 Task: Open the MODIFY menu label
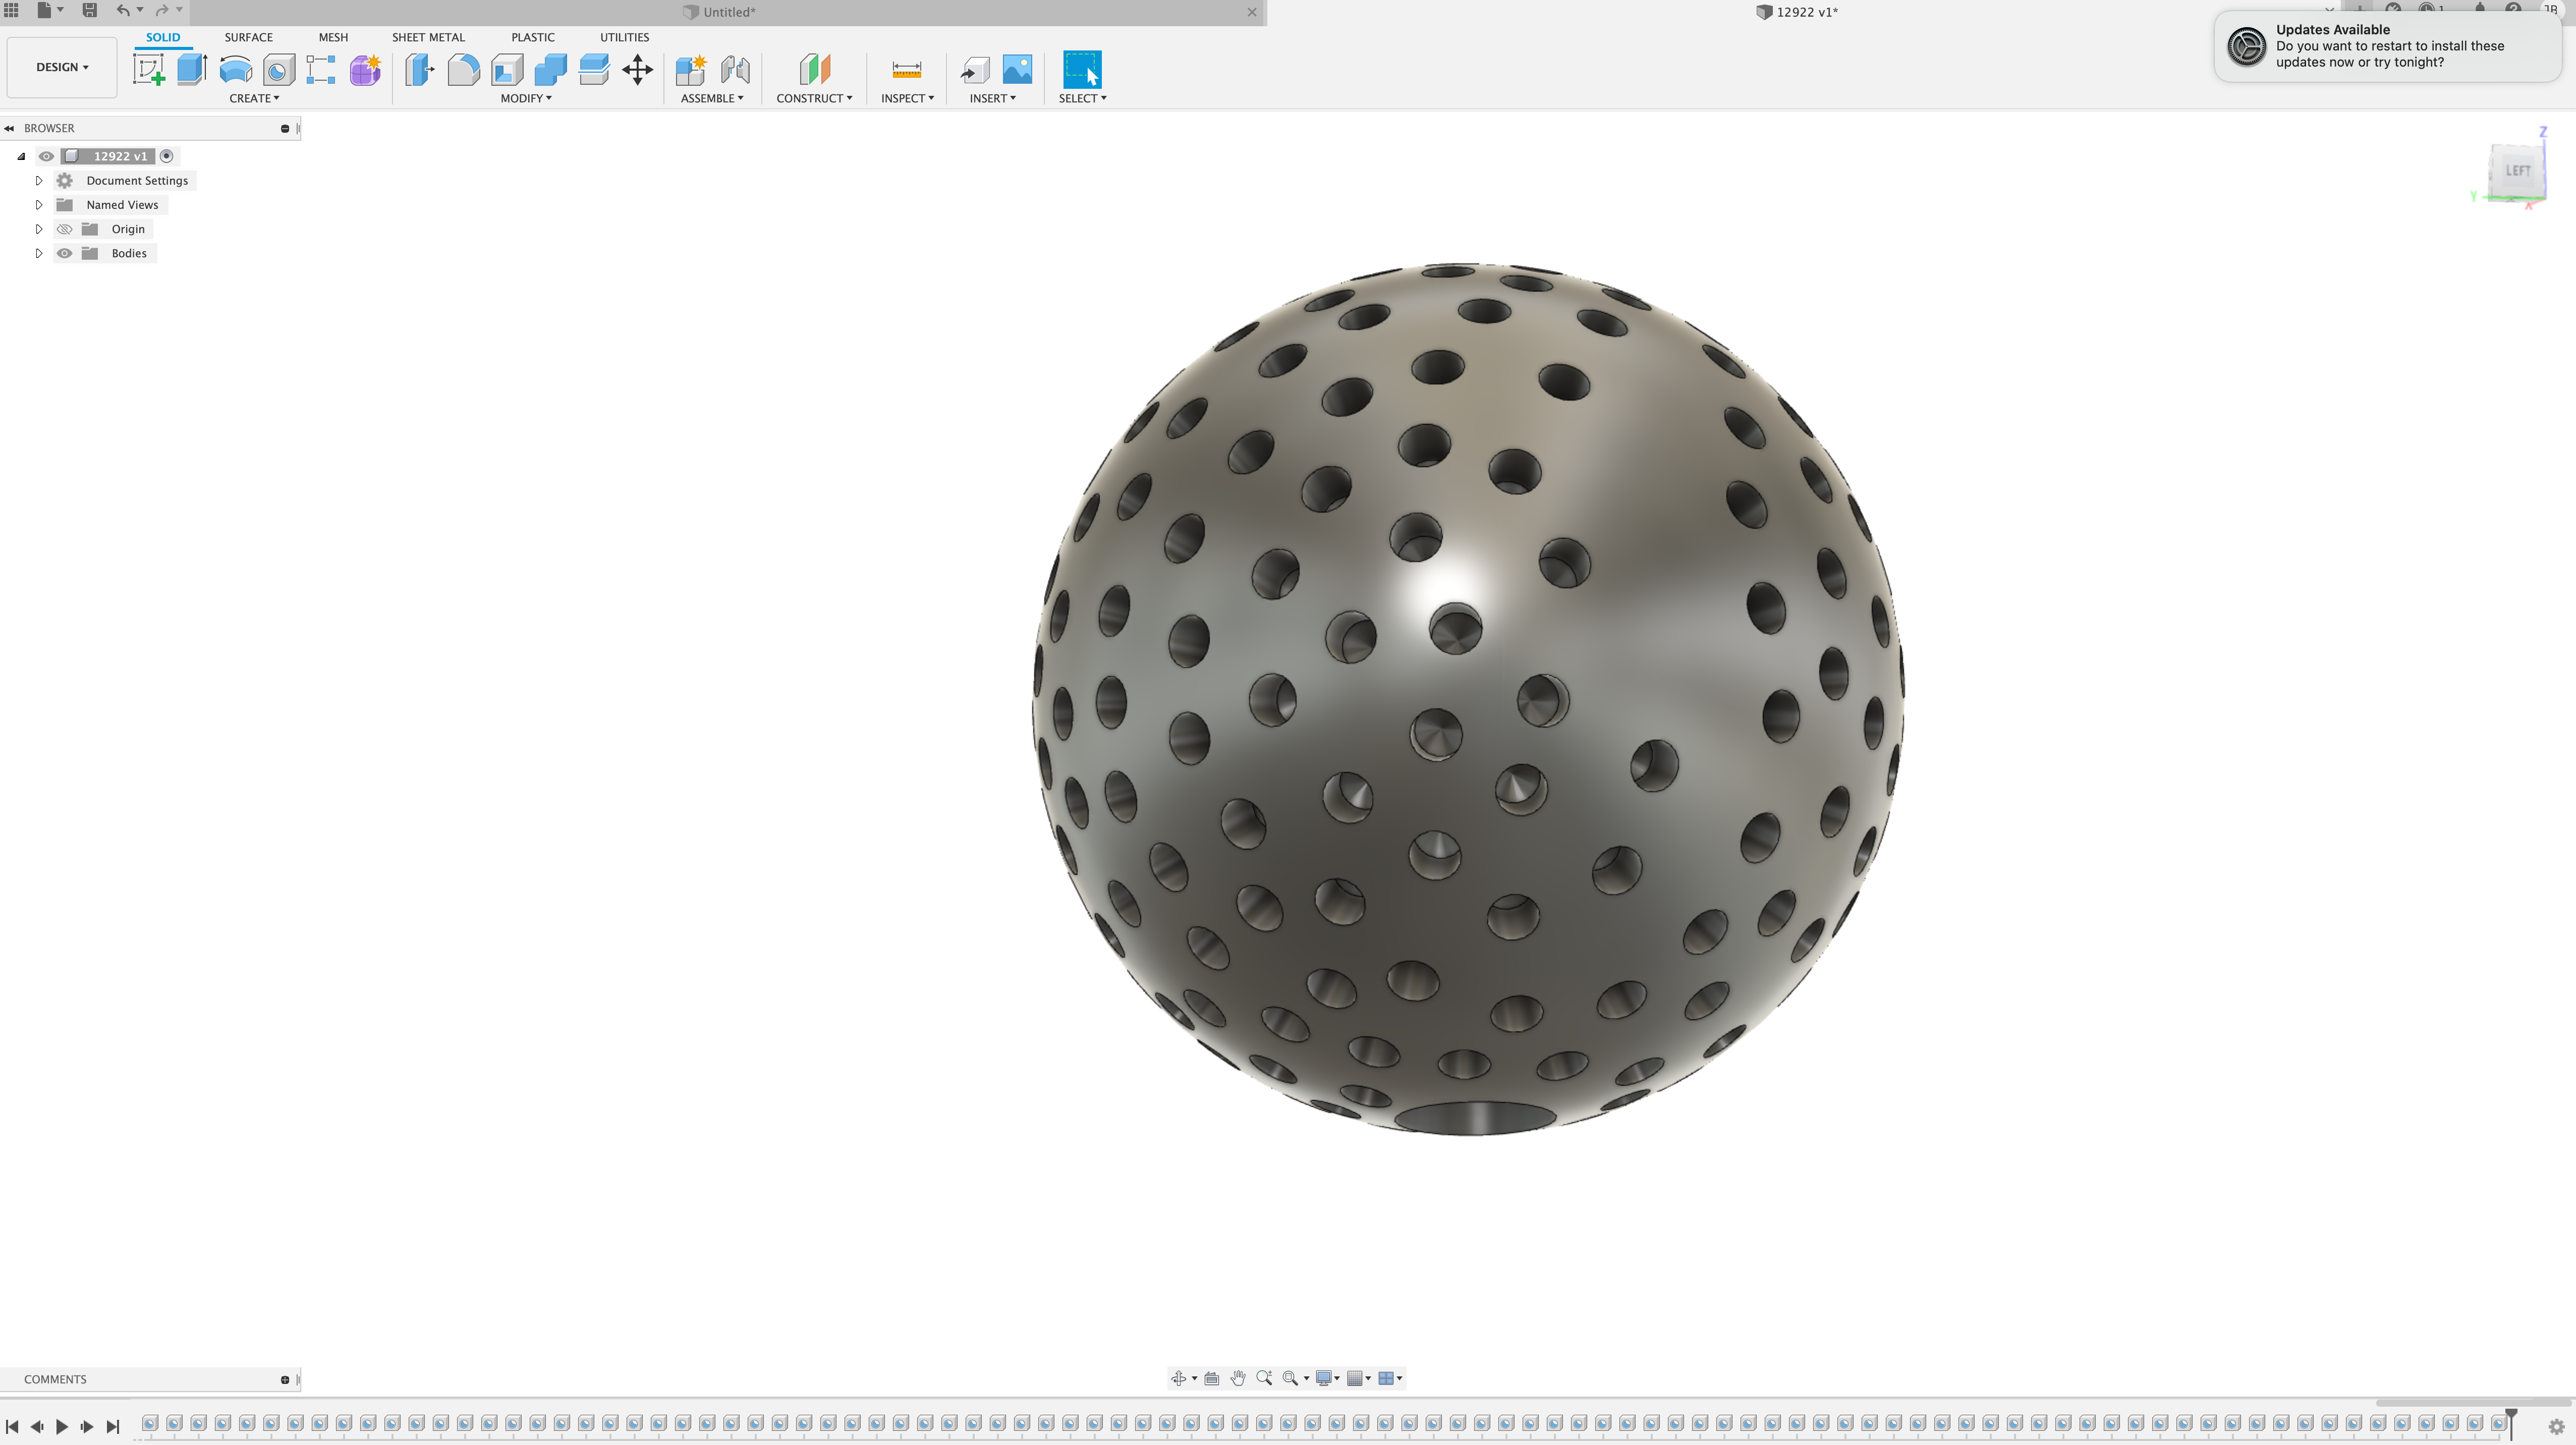[x=525, y=98]
